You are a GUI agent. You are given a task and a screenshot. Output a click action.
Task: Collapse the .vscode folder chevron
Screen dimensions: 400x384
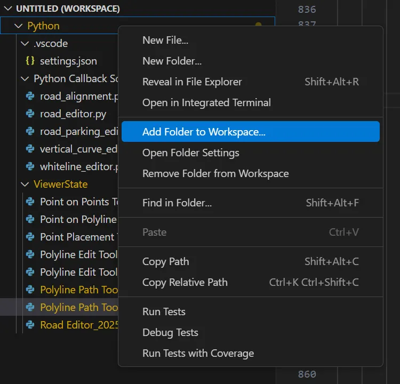pos(25,43)
